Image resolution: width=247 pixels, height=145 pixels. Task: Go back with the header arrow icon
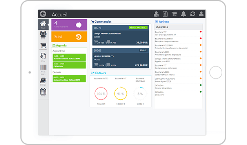point(43,14)
